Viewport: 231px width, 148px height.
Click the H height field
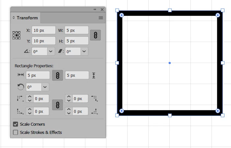click(x=76, y=41)
